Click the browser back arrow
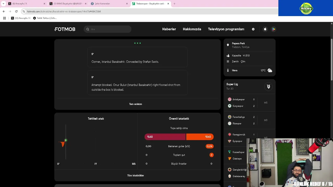 coord(4,11)
